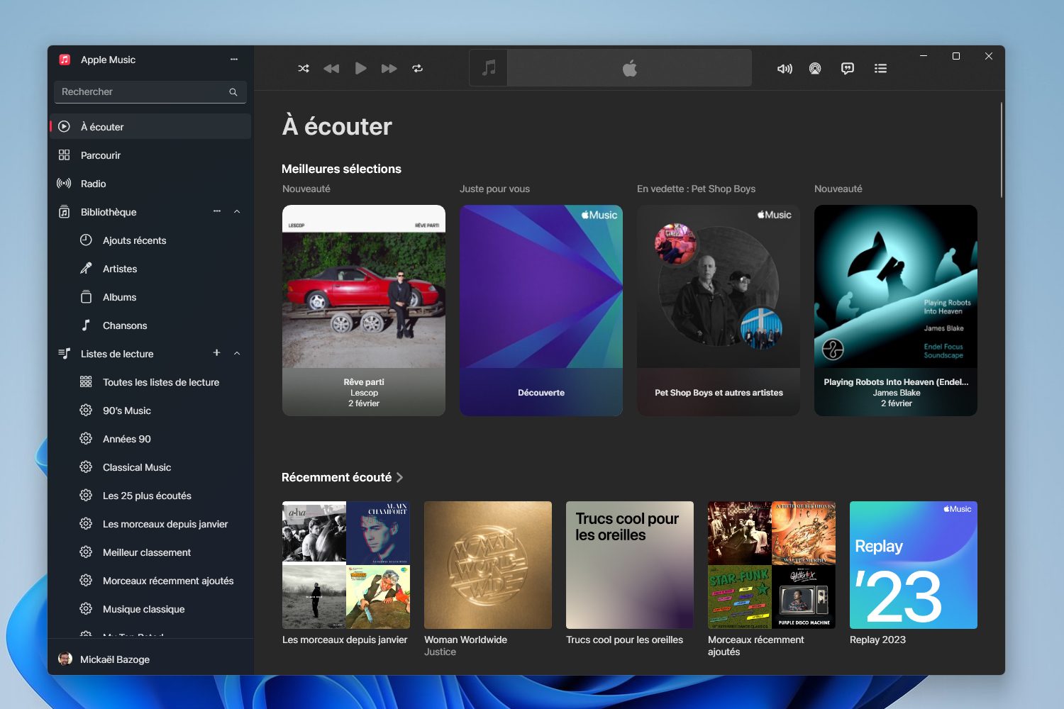Viewport: 1064px width, 709px height.
Task: Click the Parcourir grid icon
Action: [x=64, y=155]
